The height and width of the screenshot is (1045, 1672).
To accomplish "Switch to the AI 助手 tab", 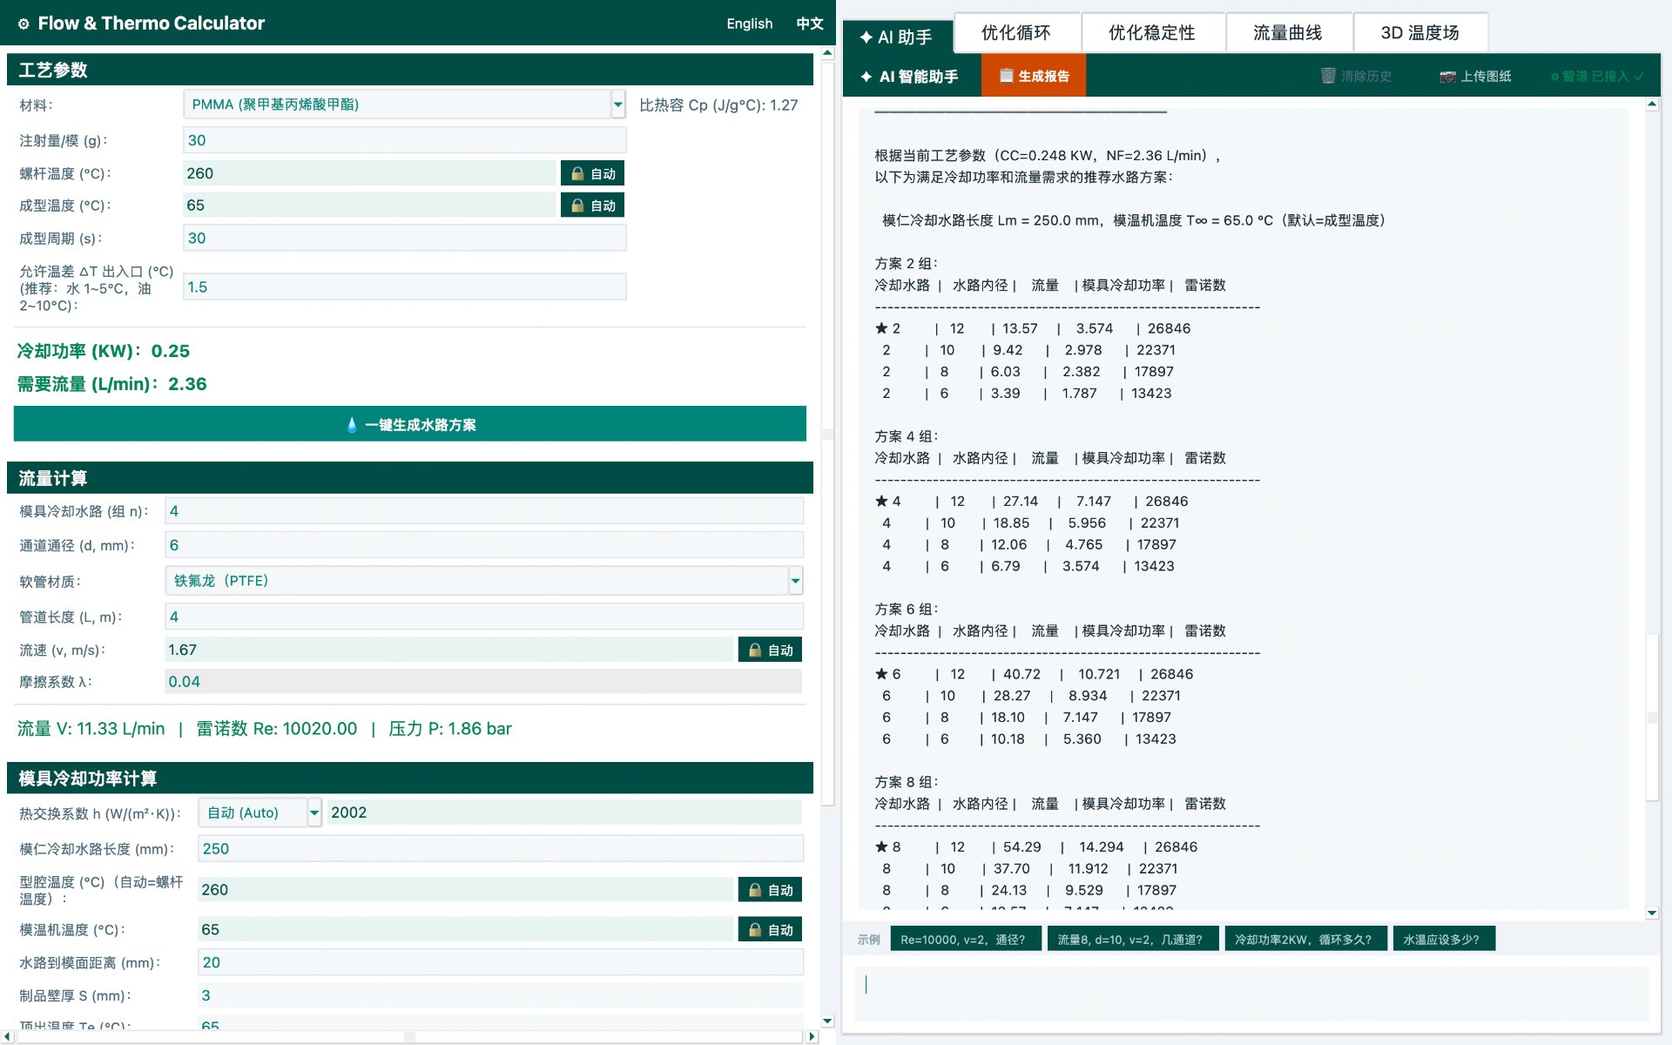I will coord(897,37).
